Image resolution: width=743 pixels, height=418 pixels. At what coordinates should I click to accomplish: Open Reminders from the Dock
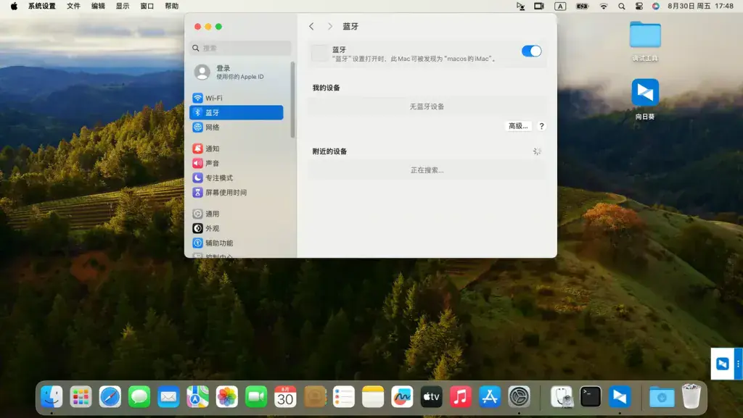[343, 397]
